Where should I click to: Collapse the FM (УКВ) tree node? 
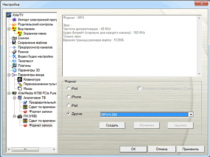(14, 116)
